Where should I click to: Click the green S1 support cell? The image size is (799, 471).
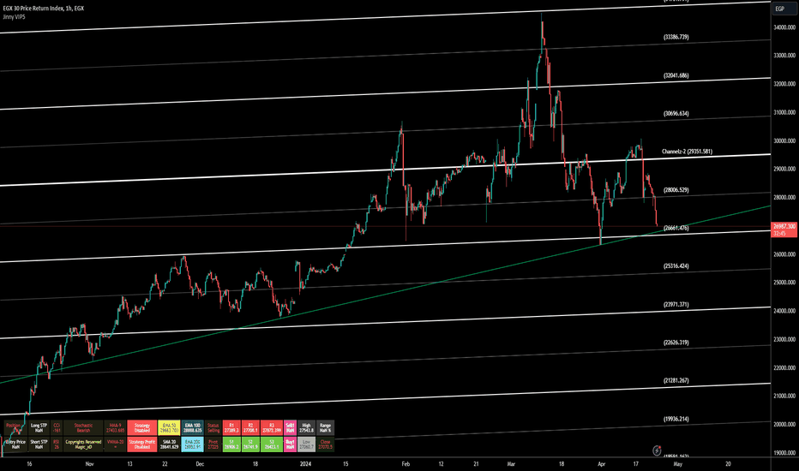pyautogui.click(x=231, y=444)
